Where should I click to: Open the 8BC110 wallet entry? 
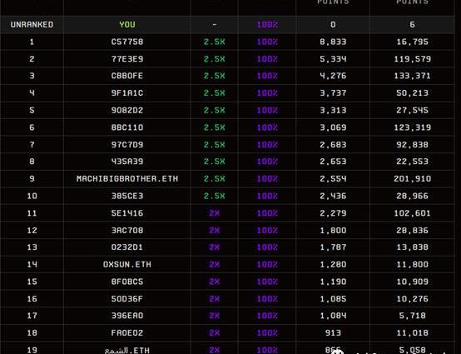127,127
